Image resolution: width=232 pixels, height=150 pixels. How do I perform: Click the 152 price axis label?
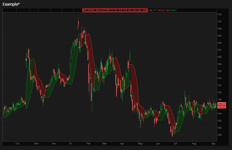[219, 85]
